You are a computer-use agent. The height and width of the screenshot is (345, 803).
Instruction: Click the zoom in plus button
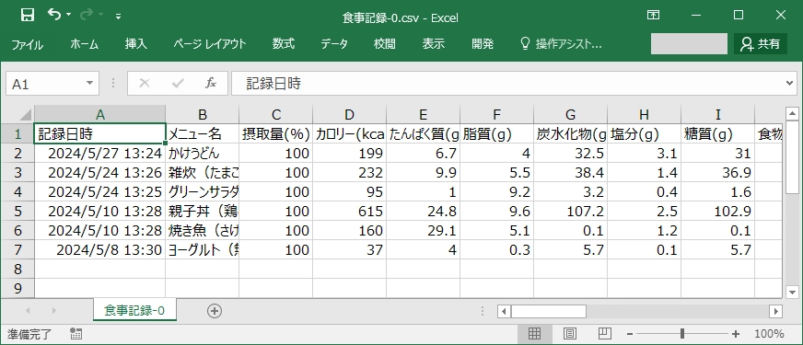coord(736,334)
